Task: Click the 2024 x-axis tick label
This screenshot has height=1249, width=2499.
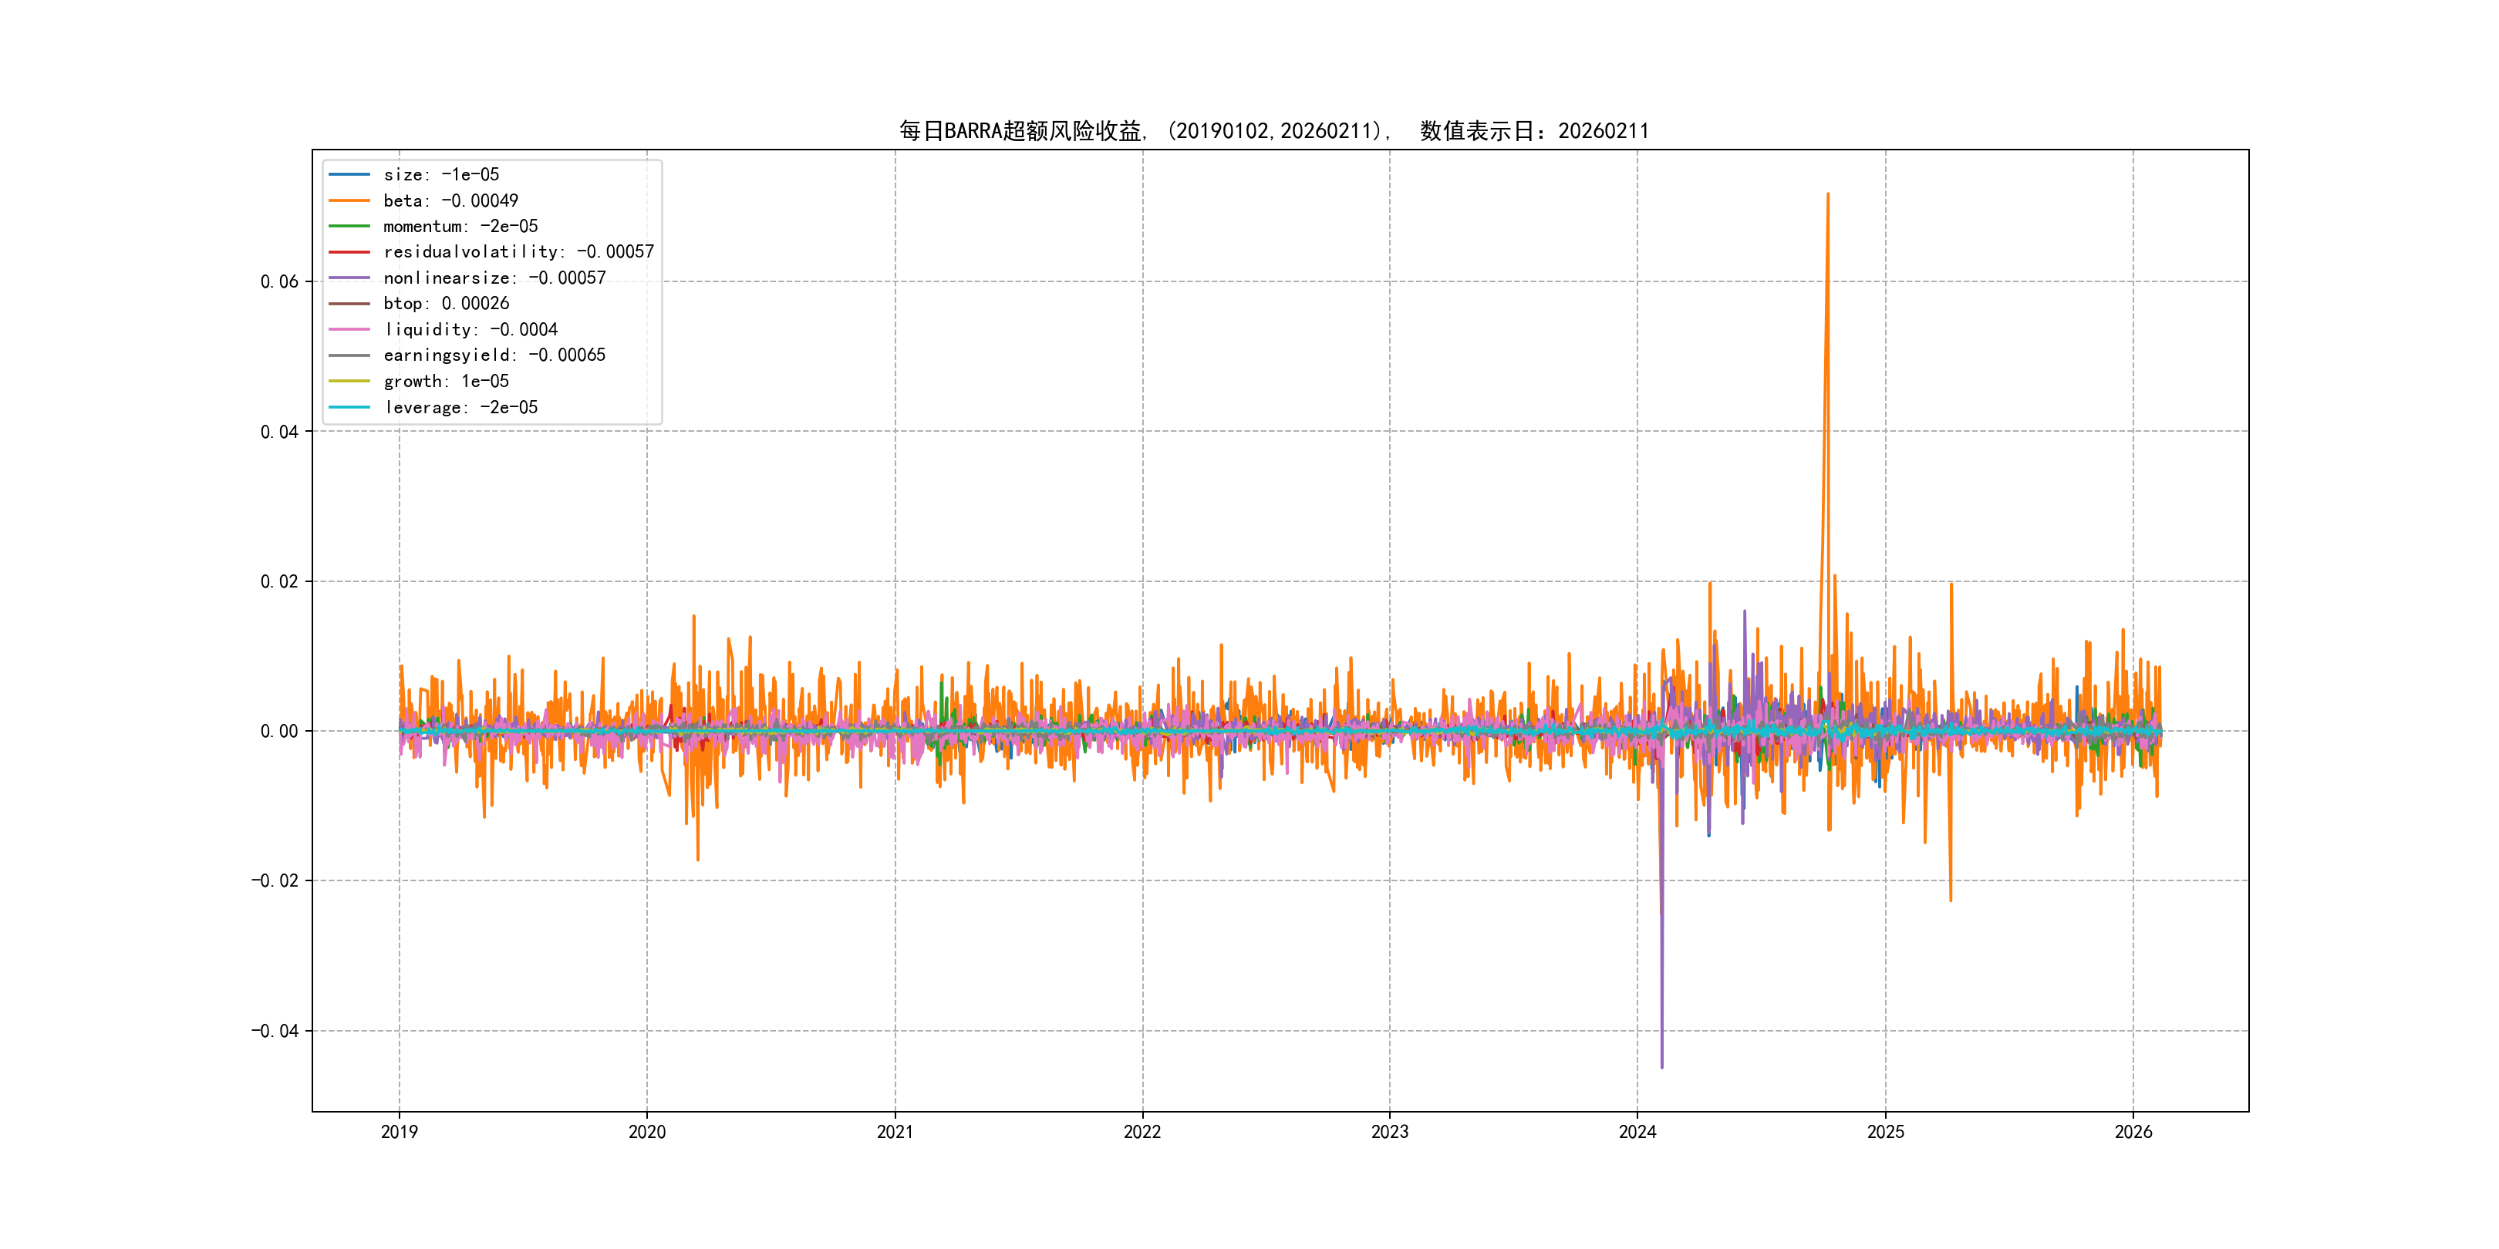Action: point(1637,1132)
